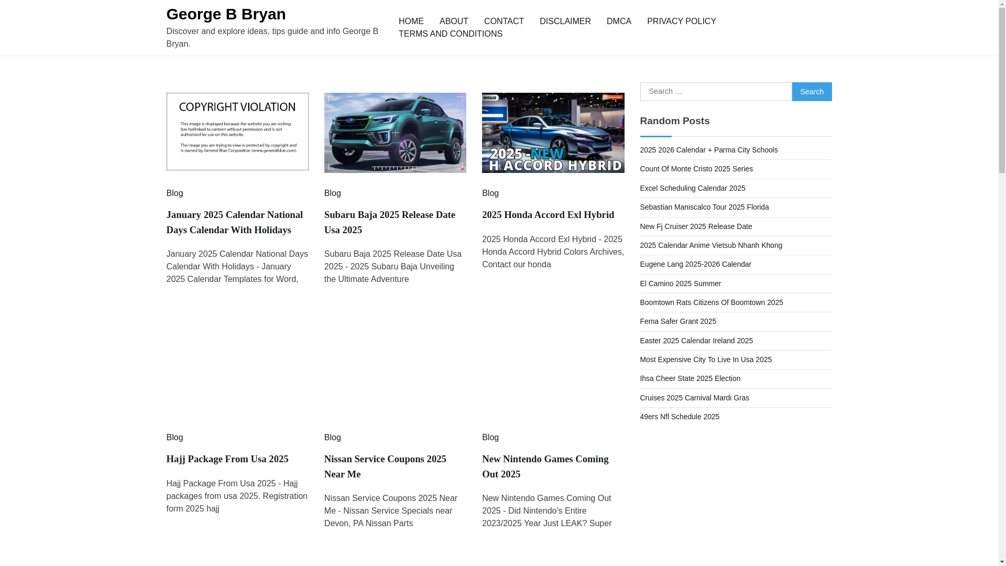Open Fema Safer Grant 2025 link
The image size is (1006, 566).
point(678,321)
